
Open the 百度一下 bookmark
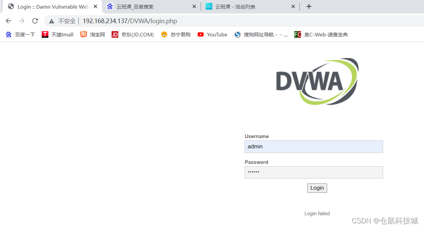coord(20,35)
